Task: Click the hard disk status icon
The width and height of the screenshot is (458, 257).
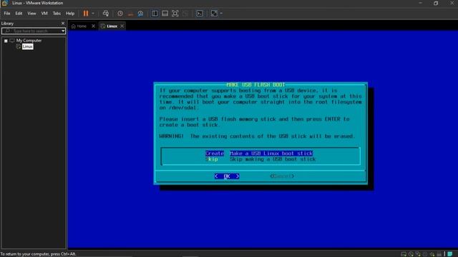Action: [404, 254]
